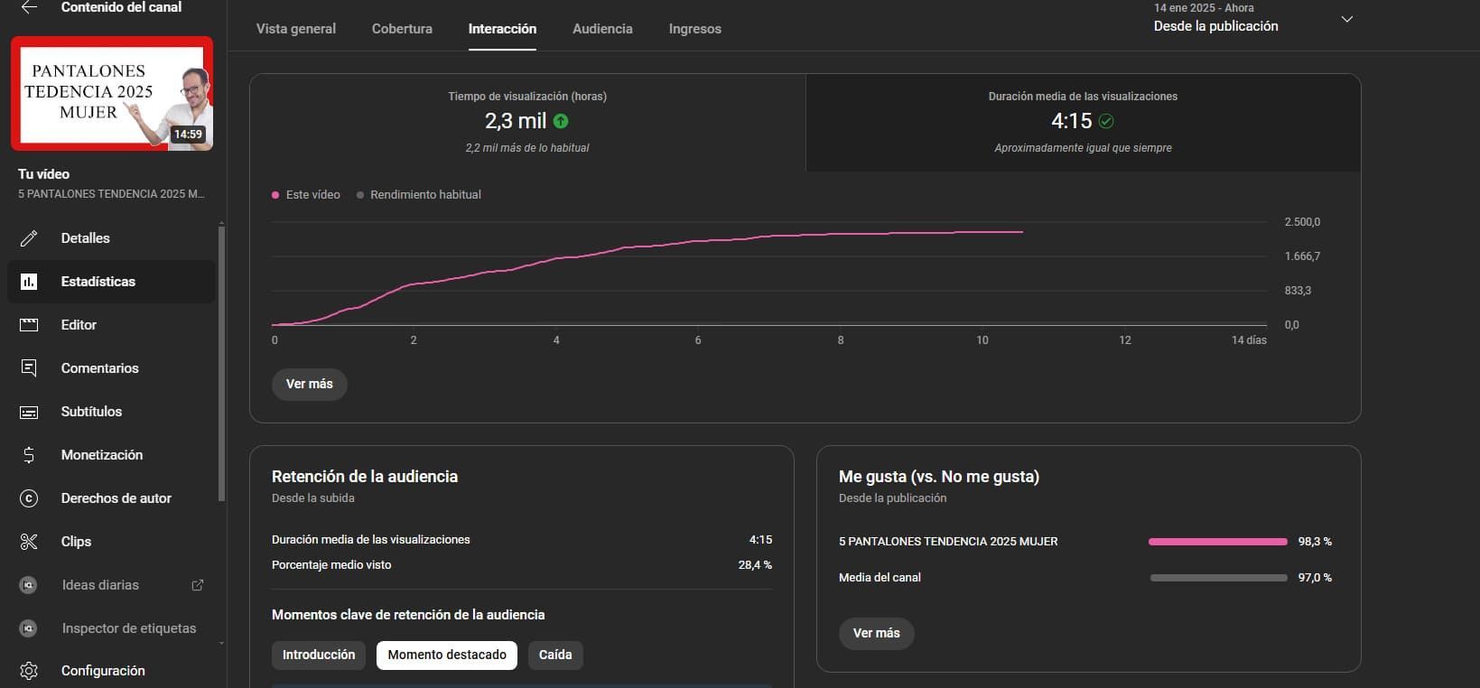Select the Clips scissors icon
Viewport: 1480px width, 688px height.
pos(29,542)
